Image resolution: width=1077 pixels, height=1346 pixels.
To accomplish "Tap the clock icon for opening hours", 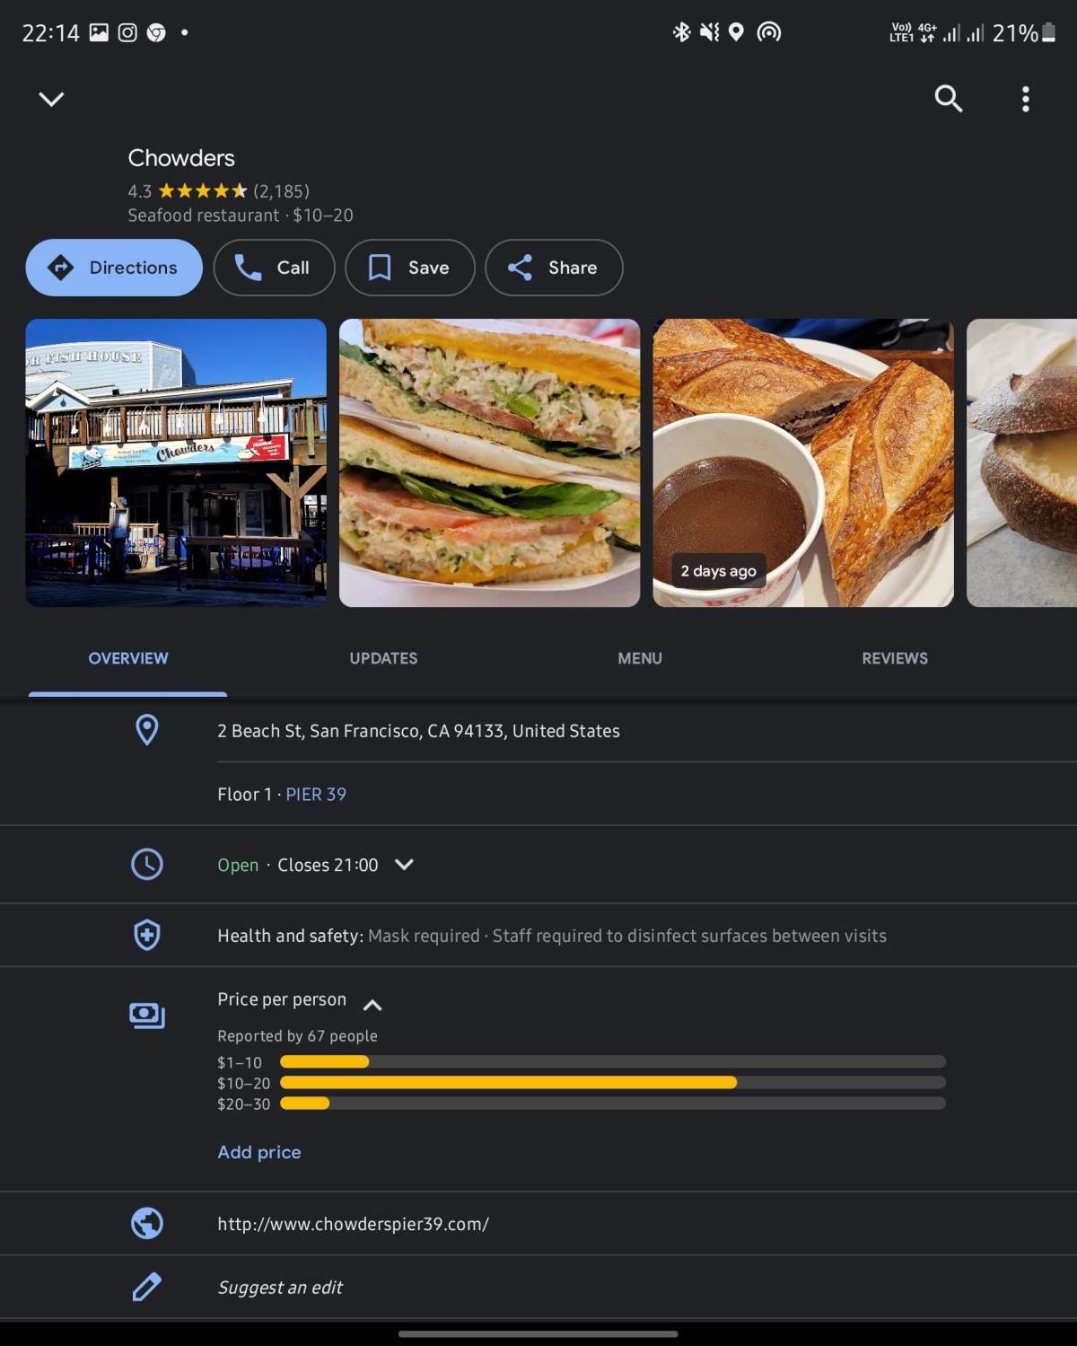I will point(147,864).
